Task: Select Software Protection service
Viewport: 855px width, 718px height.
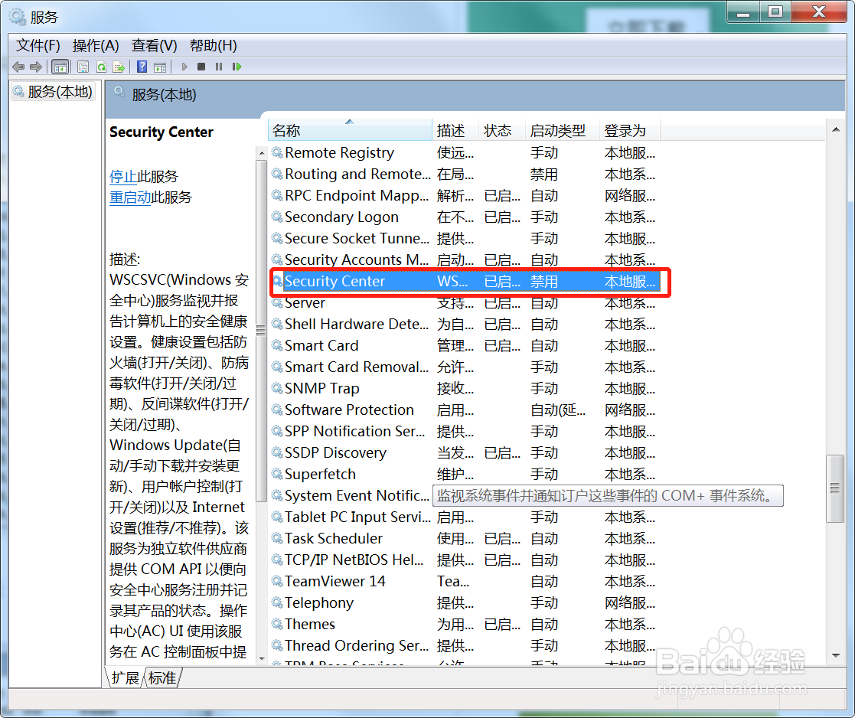Action: coord(466,410)
